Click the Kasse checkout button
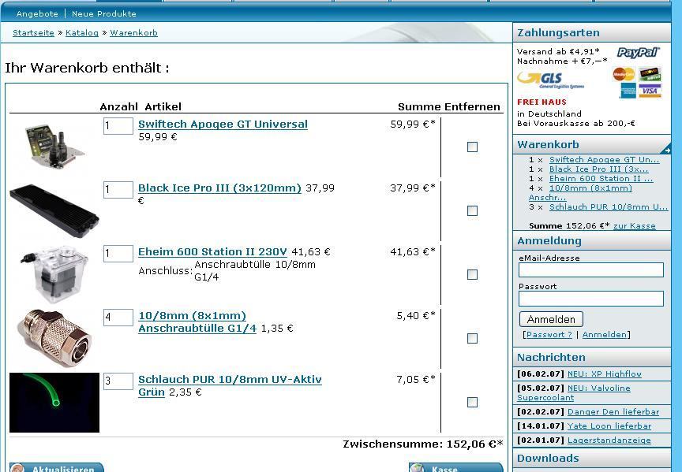Screen dimensions: 682x472 (x=455, y=467)
